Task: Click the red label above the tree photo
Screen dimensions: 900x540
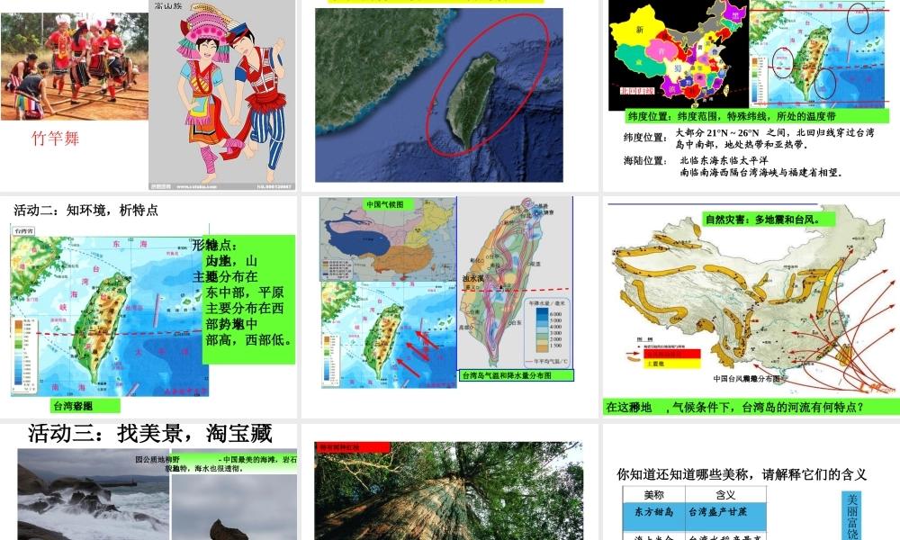Action: [x=353, y=447]
